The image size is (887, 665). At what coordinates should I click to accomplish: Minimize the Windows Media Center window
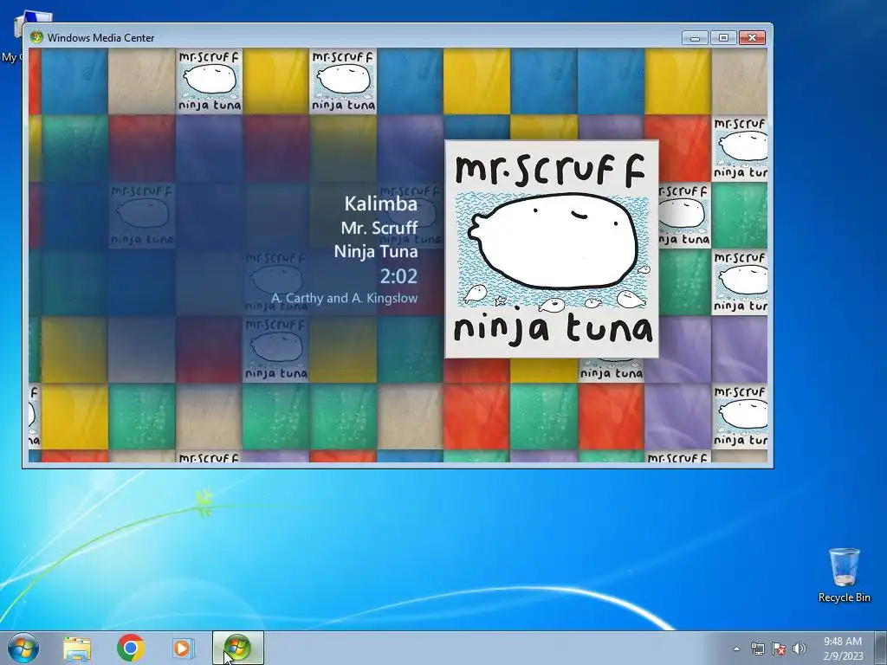[696, 38]
